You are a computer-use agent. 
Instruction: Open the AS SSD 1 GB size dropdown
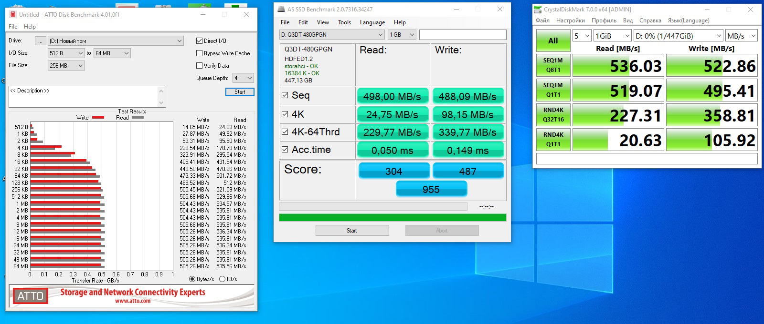click(x=402, y=35)
